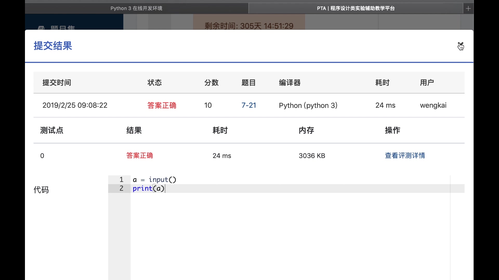Click the submission timestamp 2019/2/25 09:08:22

coord(75,105)
